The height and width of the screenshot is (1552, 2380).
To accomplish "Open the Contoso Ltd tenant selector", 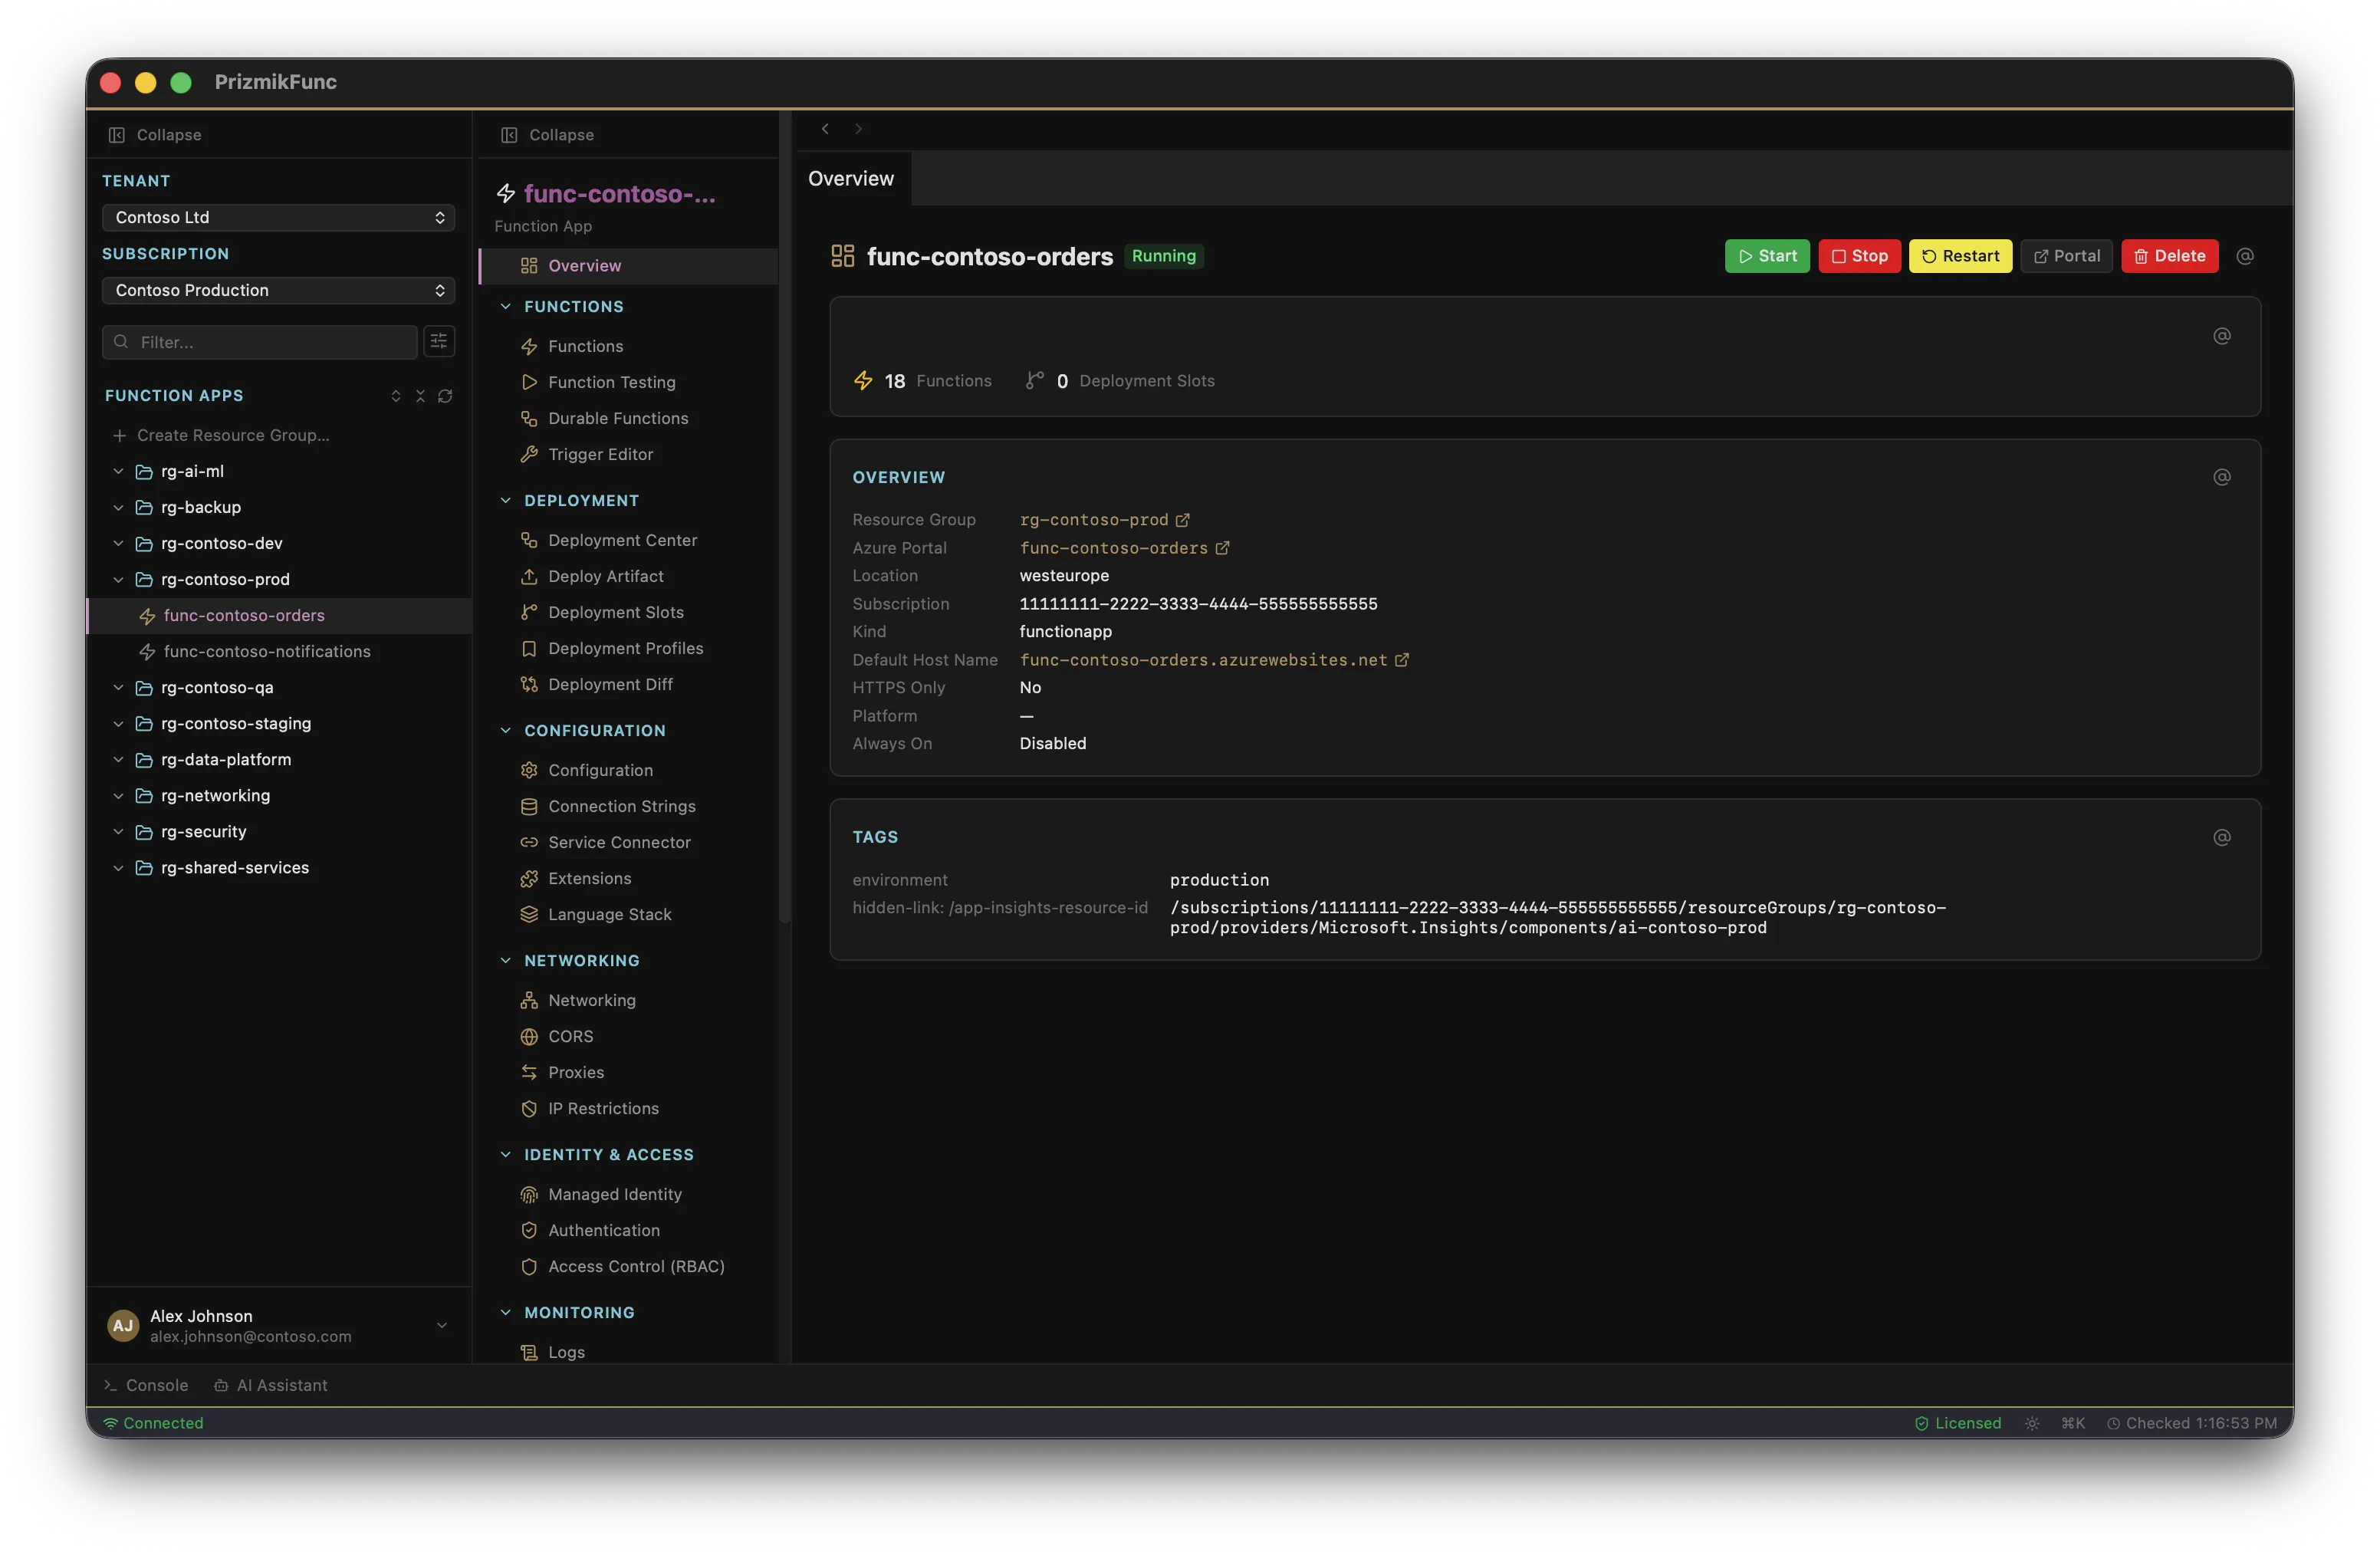I will coord(277,217).
